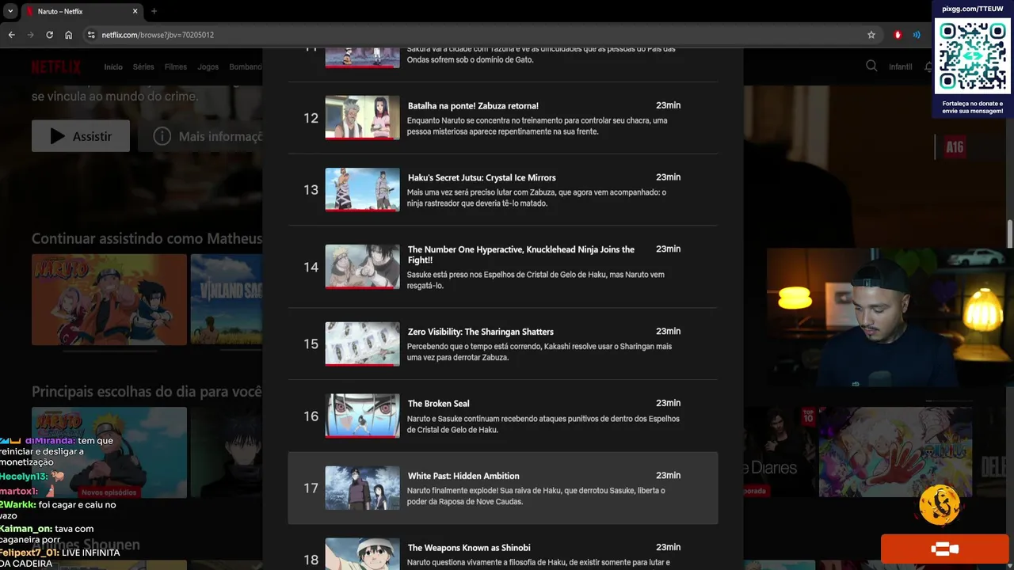Click the browser vertical scrollbar
This screenshot has width=1014, height=570.
(1010, 234)
